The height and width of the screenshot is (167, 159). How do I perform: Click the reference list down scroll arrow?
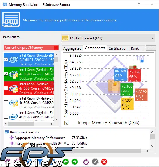click(56, 119)
